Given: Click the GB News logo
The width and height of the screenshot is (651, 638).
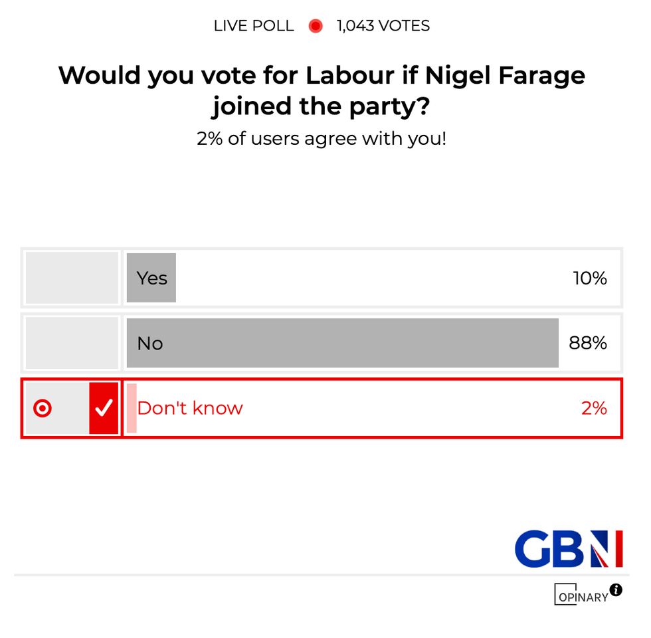Looking at the screenshot, I should [x=569, y=549].
